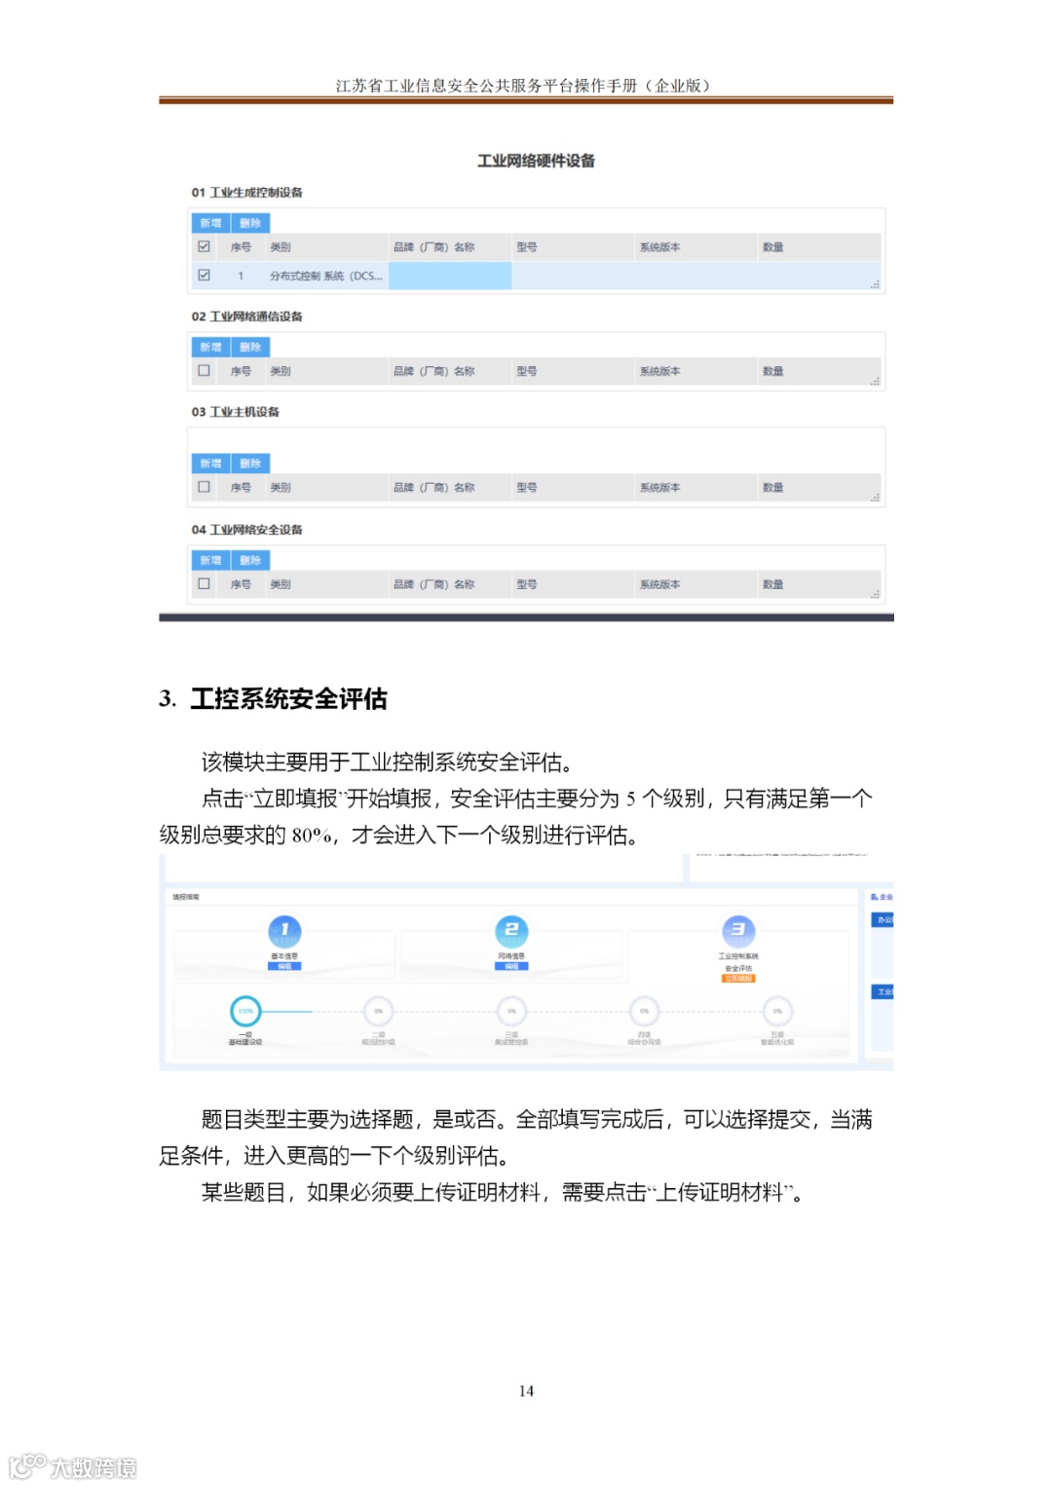Viewport: 1052px width, 1487px height.
Task: Click 删除 under 03 工业主机设备
Action: click(250, 464)
